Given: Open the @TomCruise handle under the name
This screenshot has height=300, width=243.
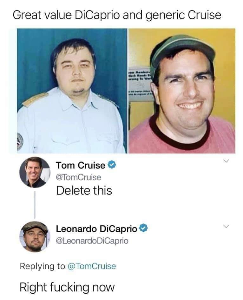Looking at the screenshot, I should click(78, 177).
